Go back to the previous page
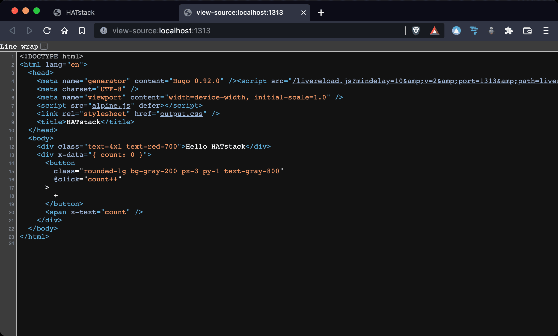 pos(12,31)
